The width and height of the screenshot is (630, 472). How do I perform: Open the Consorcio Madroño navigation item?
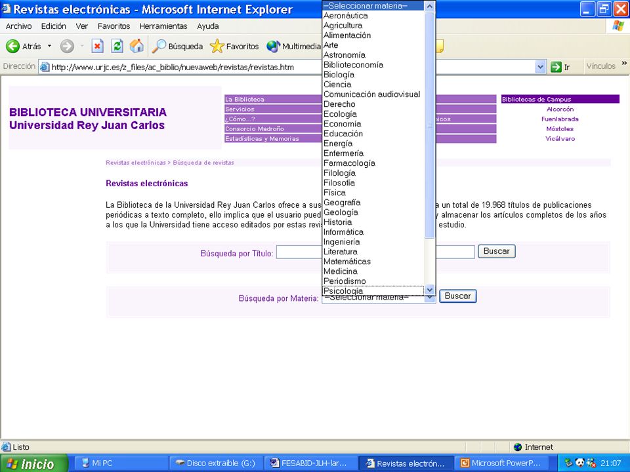(x=273, y=129)
